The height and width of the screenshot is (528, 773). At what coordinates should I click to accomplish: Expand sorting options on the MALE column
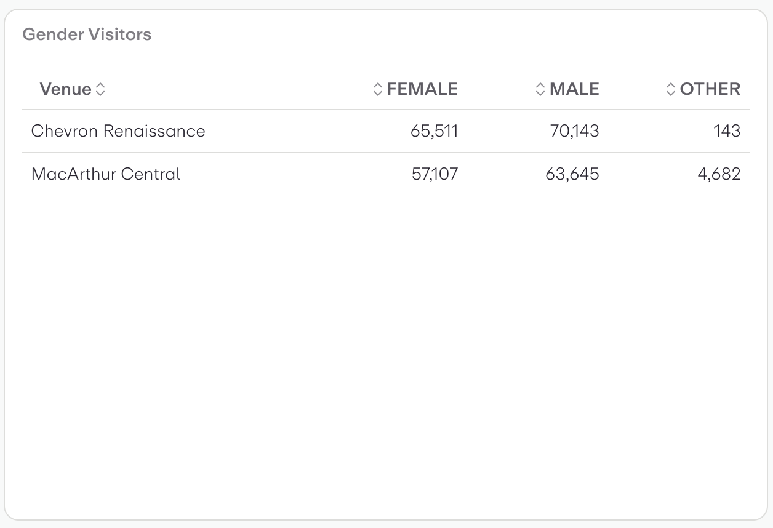pos(540,89)
